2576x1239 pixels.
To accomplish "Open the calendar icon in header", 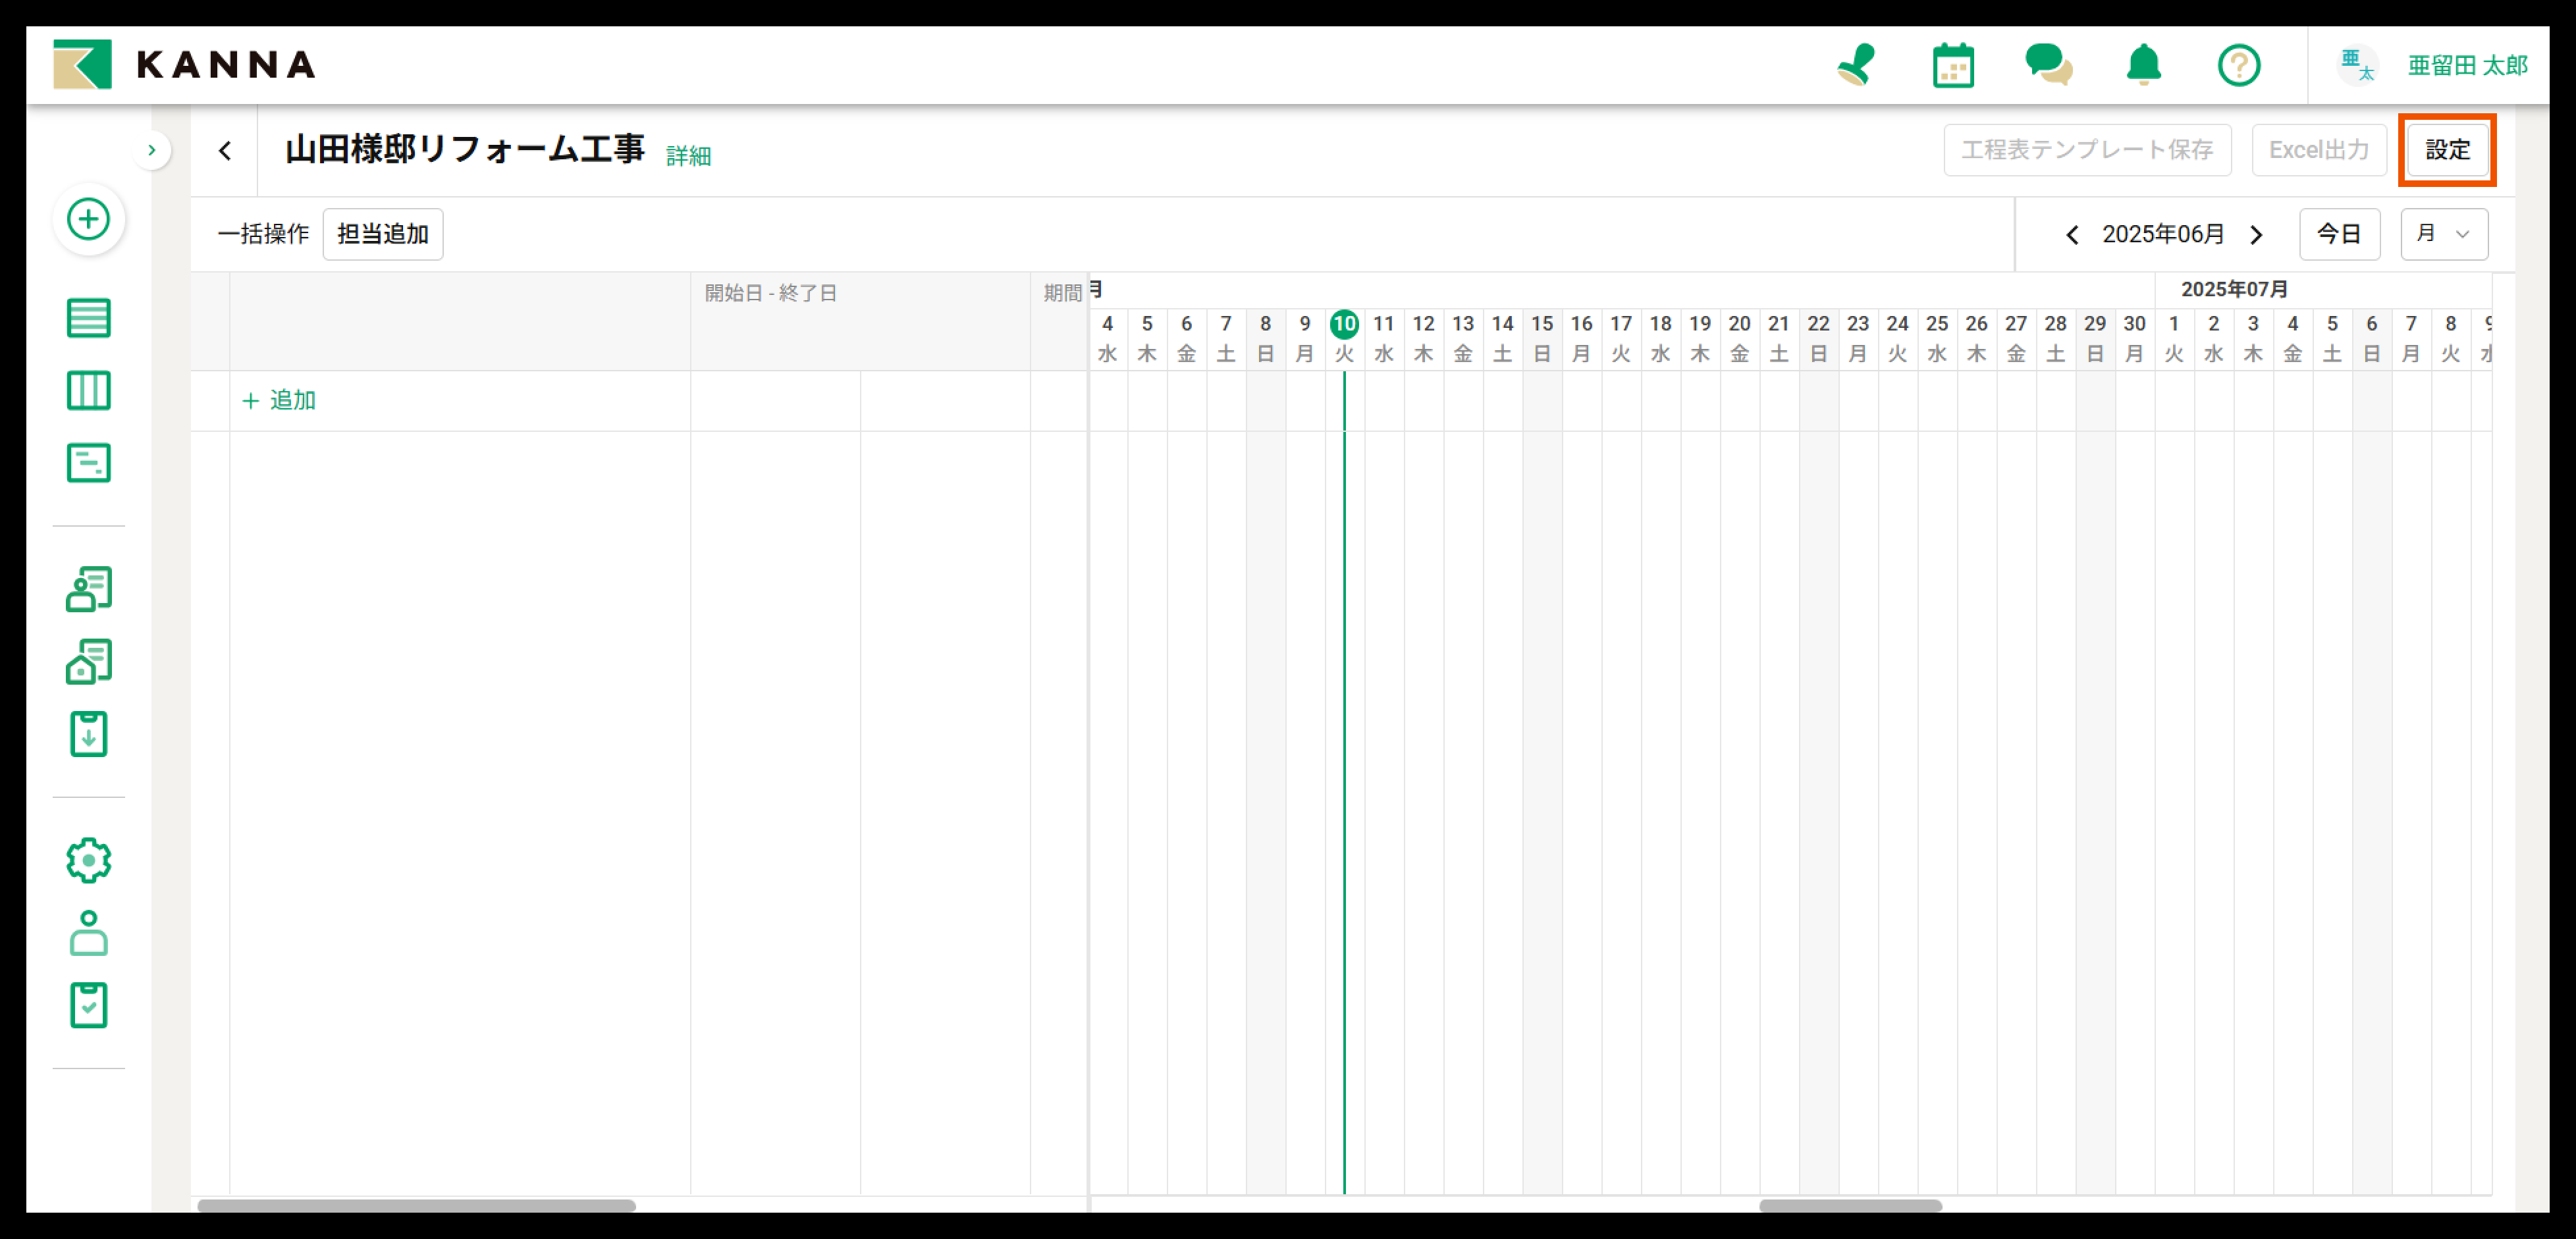I will pos(1952,66).
